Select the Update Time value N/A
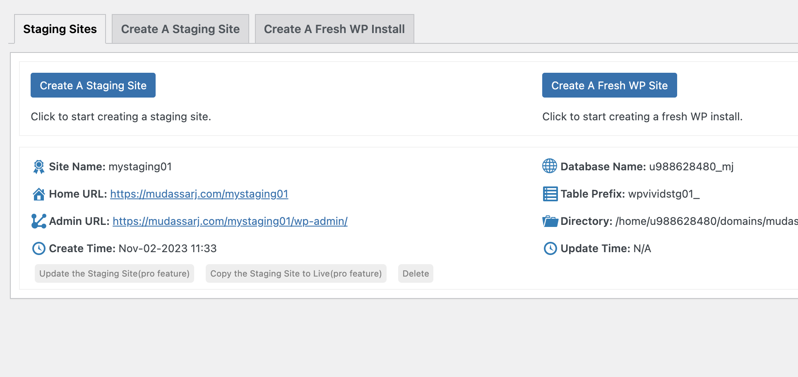 (x=642, y=248)
